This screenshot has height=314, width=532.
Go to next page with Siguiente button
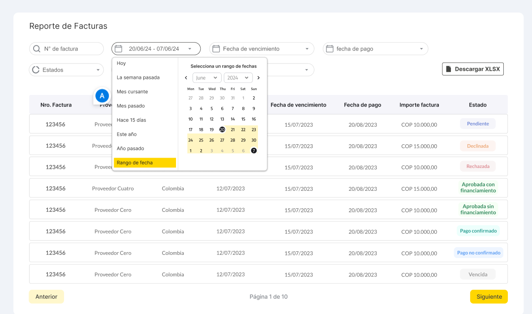pyautogui.click(x=489, y=297)
